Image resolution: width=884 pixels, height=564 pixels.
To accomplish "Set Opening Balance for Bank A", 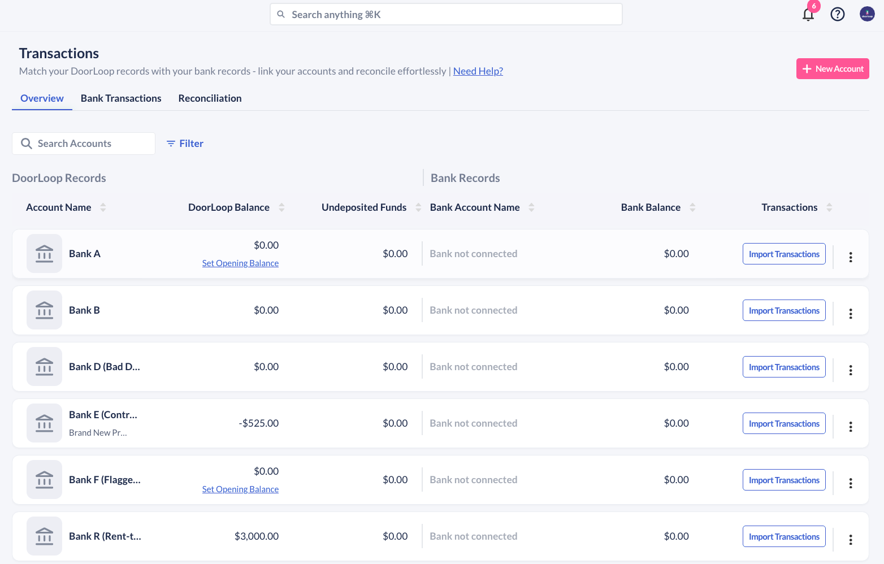I will click(240, 263).
